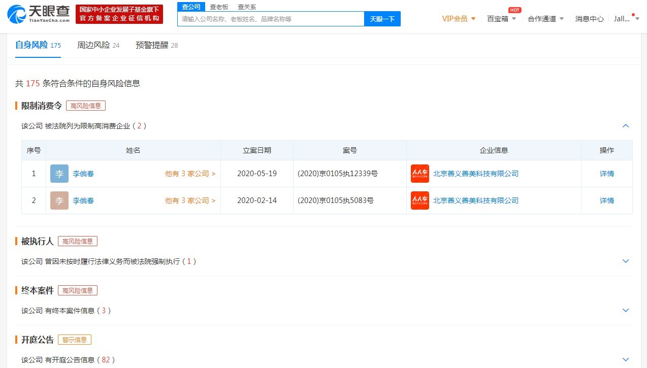This screenshot has width=647, height=368.
Task: Click the company name search input
Action: (x=271, y=19)
